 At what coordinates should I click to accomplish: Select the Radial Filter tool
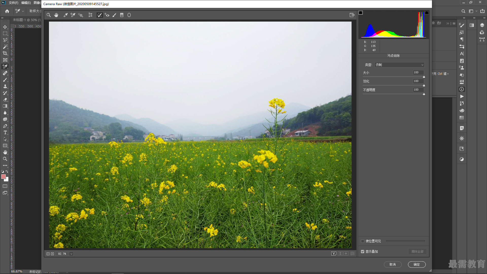[129, 15]
